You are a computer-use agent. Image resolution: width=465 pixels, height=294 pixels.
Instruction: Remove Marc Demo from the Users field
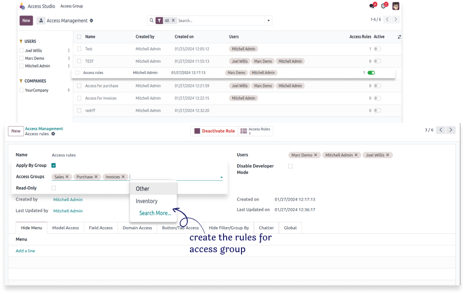pos(315,155)
